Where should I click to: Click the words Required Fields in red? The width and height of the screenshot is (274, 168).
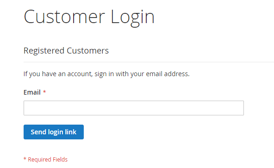pos(48,159)
